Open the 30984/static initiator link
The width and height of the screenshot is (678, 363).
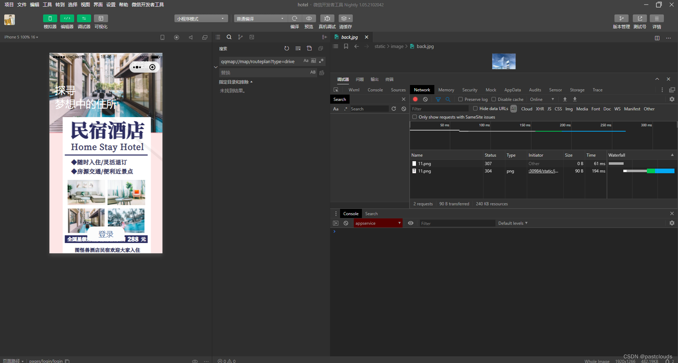543,171
